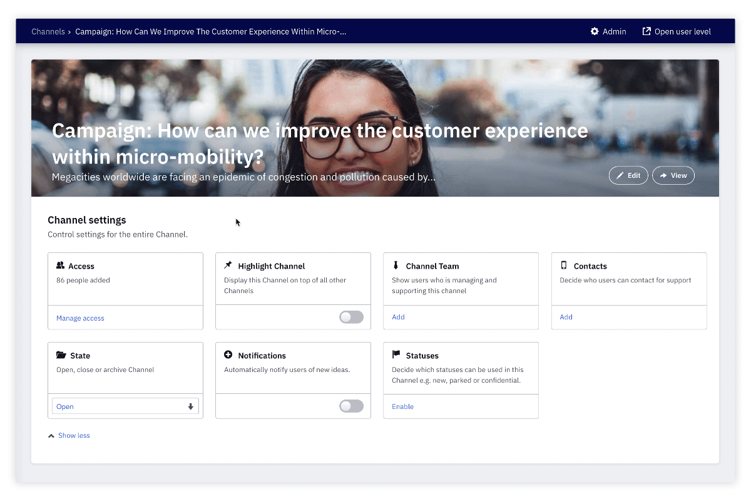751x501 pixels.
Task: Click 'Show users who is managing' description
Action: tap(444, 286)
